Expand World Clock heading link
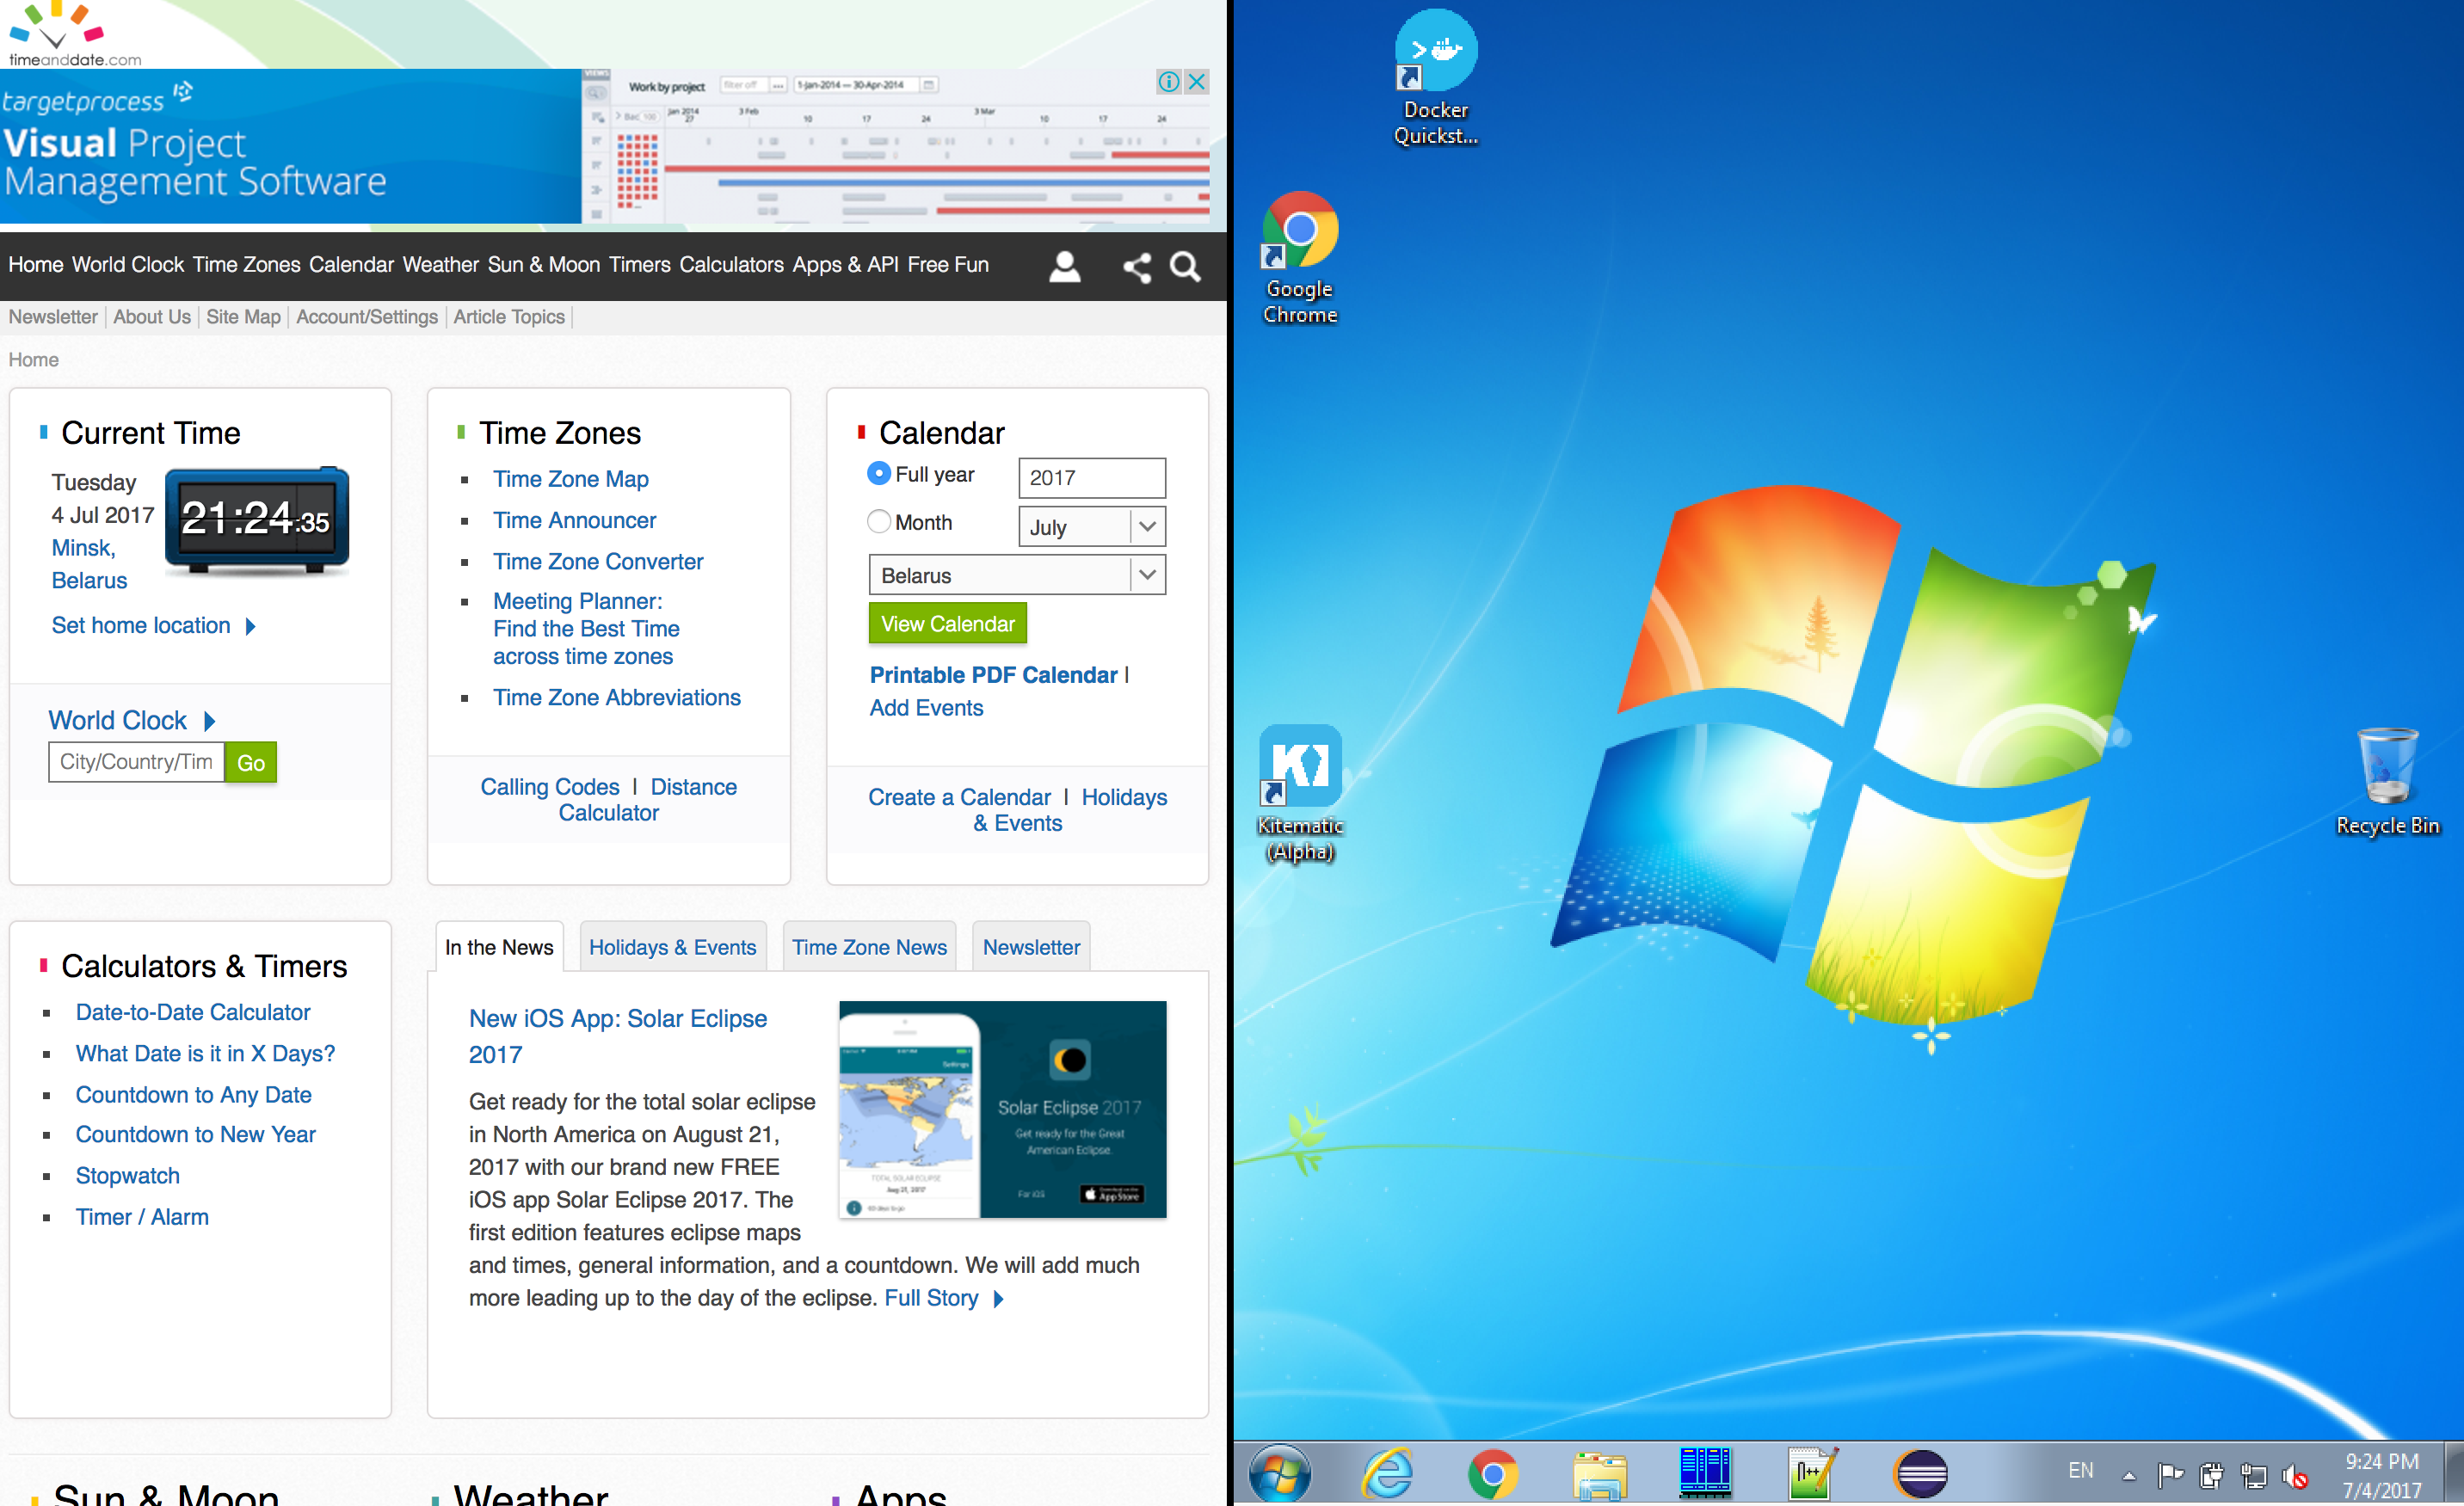Image resolution: width=2464 pixels, height=1506 pixels. [x=132, y=720]
